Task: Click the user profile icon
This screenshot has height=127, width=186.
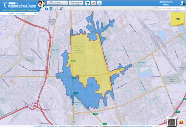Action: click(x=182, y=3)
